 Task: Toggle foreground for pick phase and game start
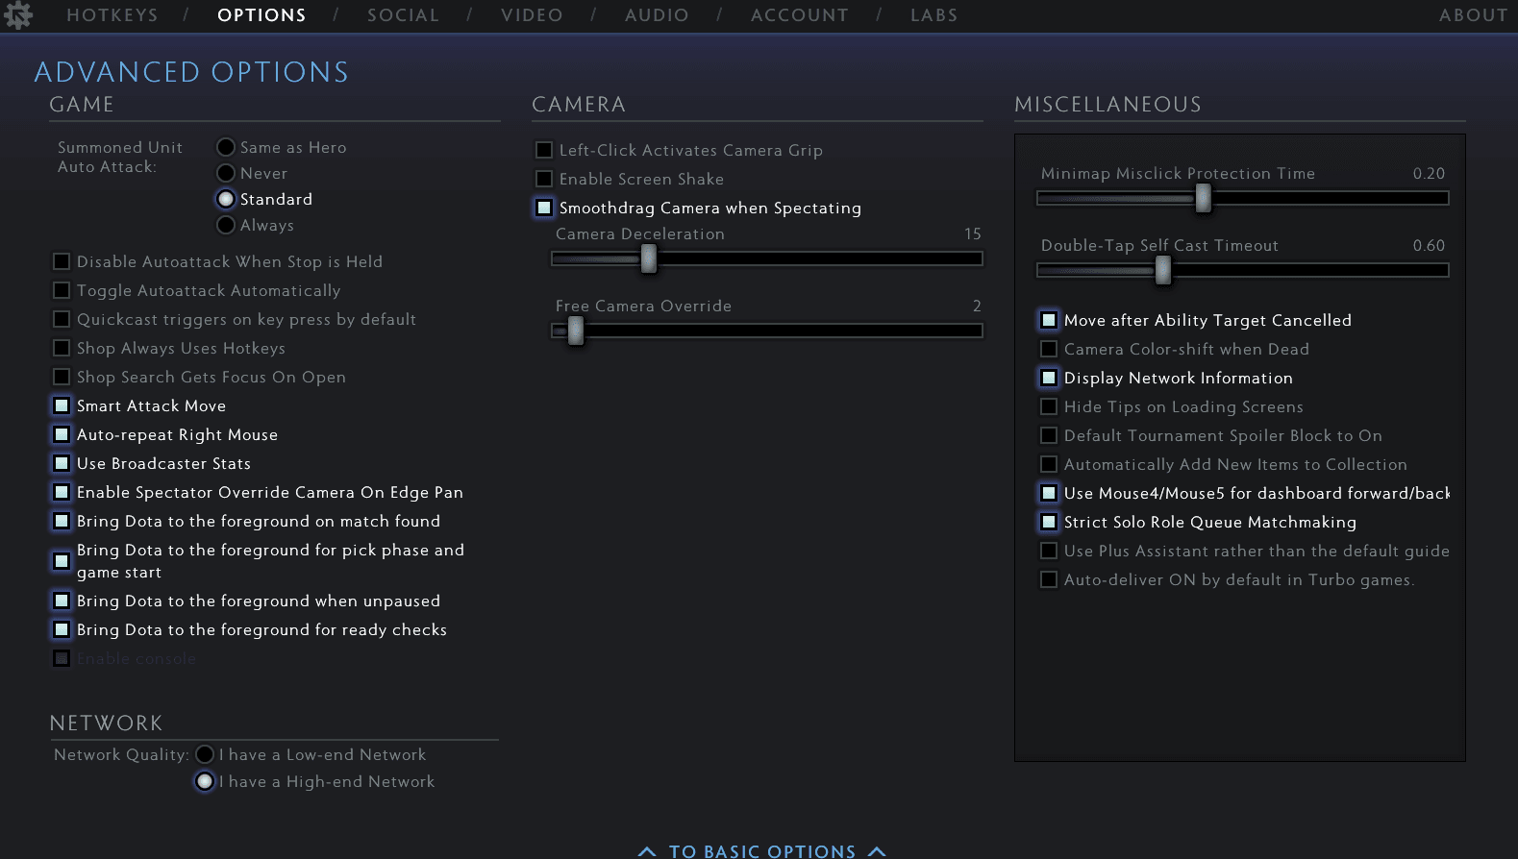[x=62, y=560]
